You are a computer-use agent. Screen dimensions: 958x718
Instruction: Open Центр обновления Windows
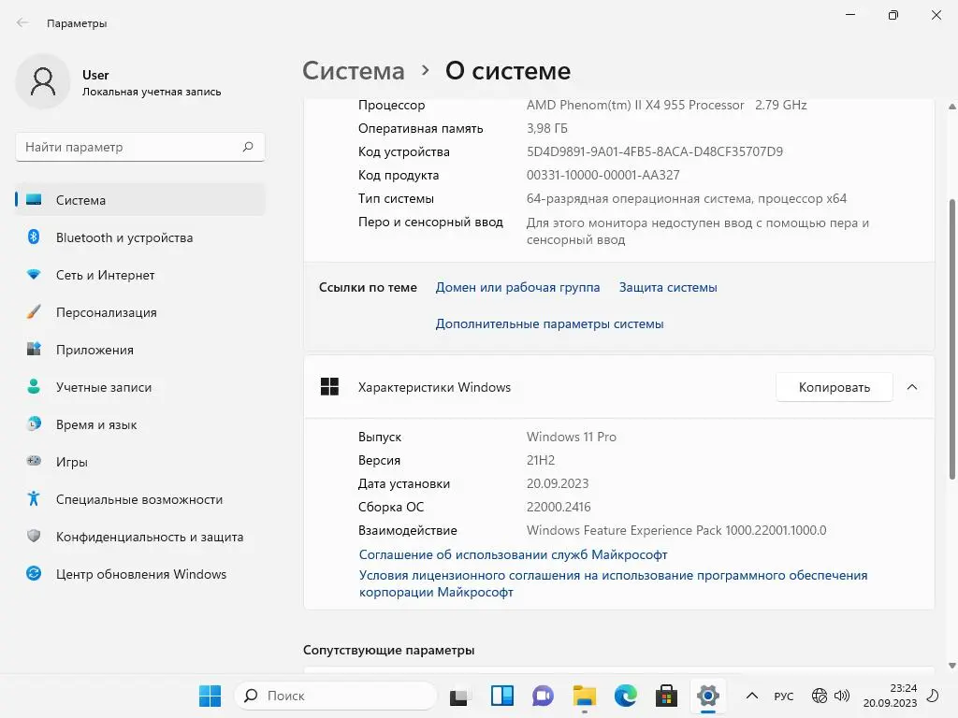140,574
